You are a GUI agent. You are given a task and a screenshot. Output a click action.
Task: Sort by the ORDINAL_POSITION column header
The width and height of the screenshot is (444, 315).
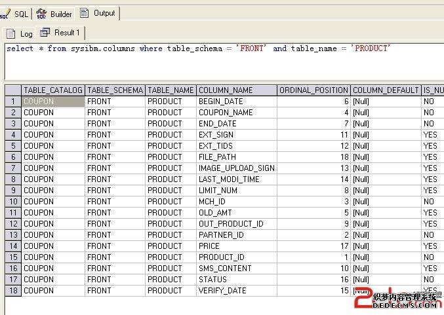click(313, 90)
